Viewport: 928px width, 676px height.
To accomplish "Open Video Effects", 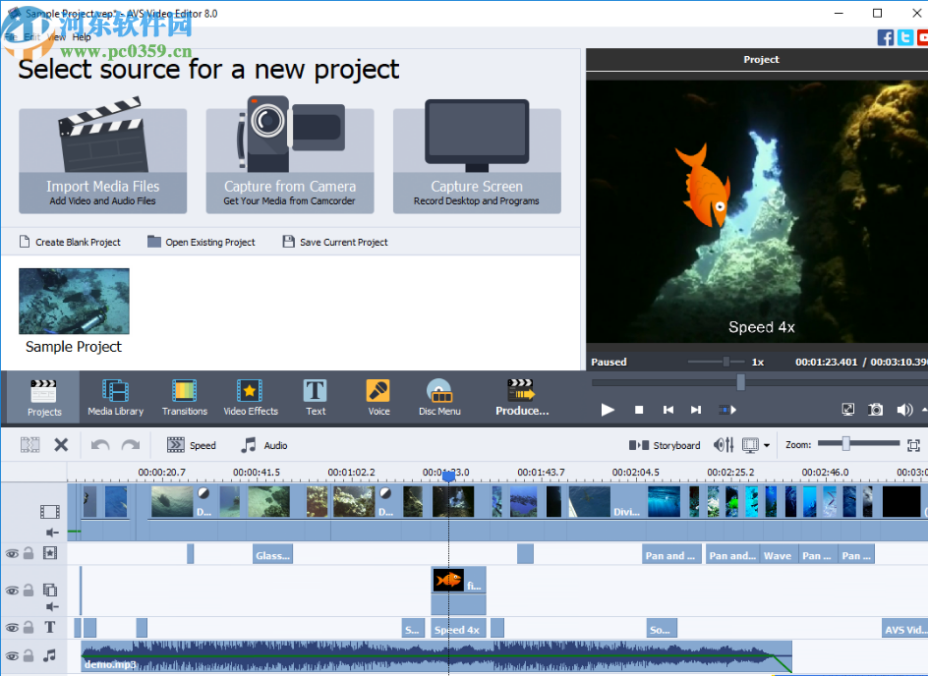I will [x=251, y=397].
